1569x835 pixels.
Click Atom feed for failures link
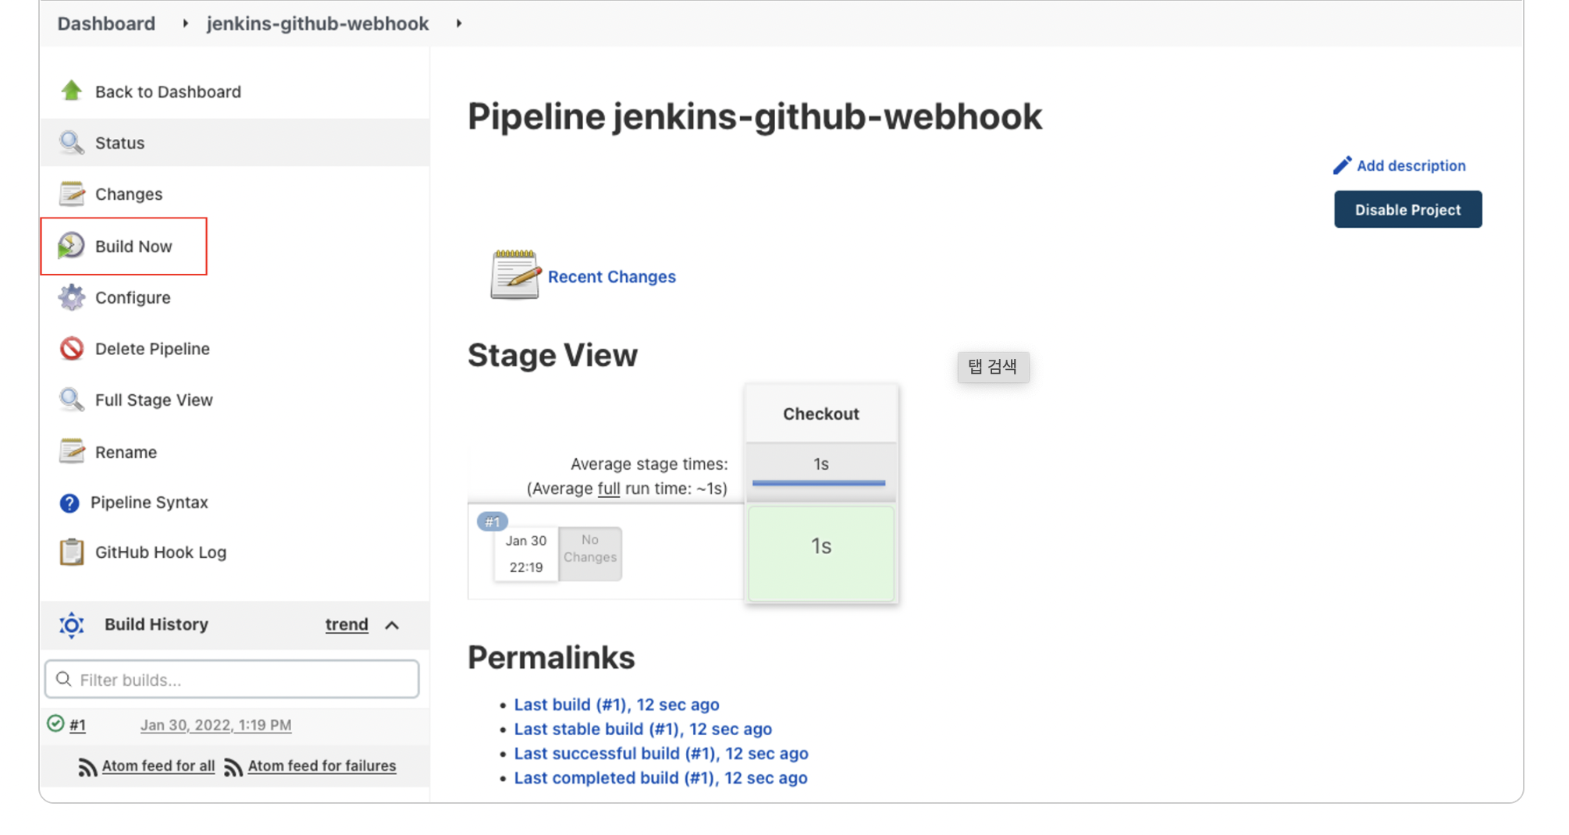pyautogui.click(x=322, y=766)
